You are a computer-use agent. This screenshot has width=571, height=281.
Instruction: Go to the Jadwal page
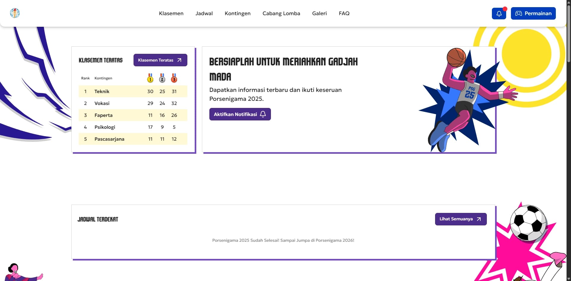pyautogui.click(x=204, y=13)
